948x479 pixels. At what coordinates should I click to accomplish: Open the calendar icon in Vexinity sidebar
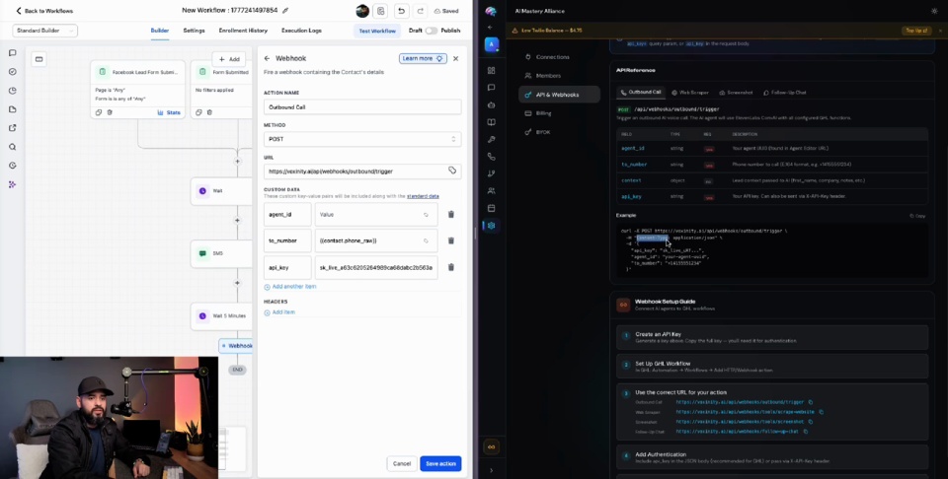tap(491, 208)
